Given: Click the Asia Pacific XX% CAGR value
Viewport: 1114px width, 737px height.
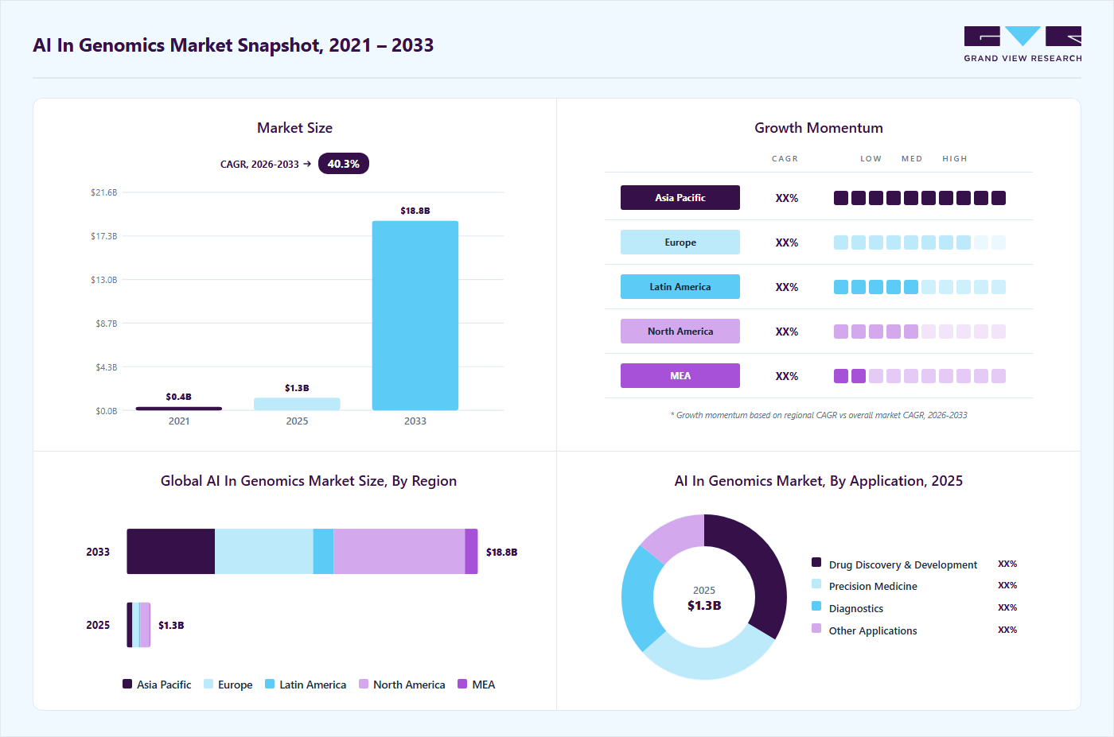Looking at the screenshot, I should [x=787, y=198].
